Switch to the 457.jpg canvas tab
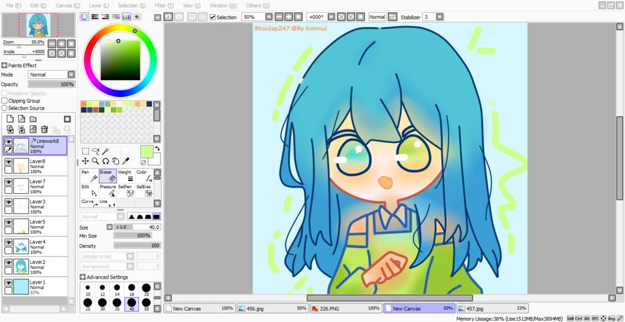Image resolution: width=625 pixels, height=322 pixels. 492,309
